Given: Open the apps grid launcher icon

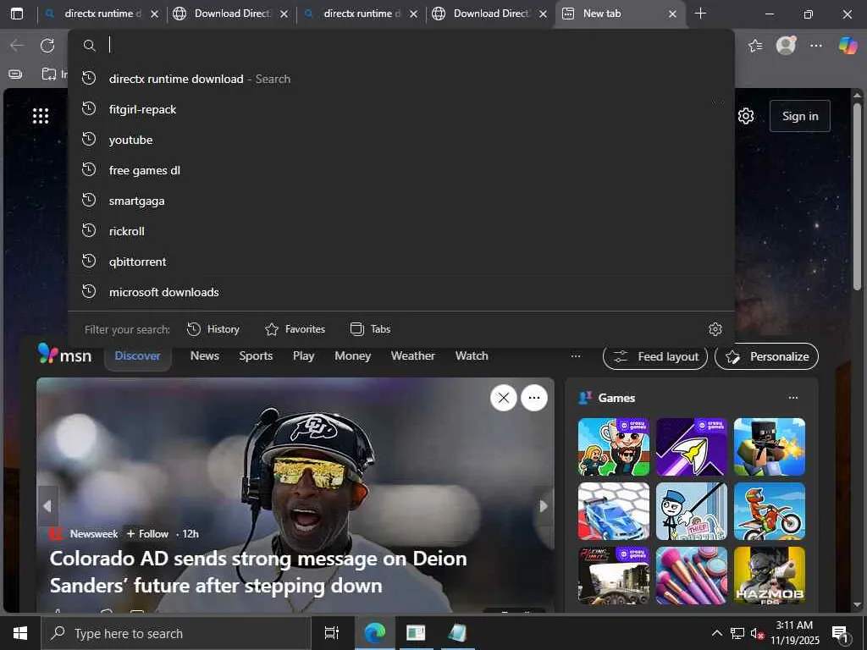Looking at the screenshot, I should (x=41, y=115).
